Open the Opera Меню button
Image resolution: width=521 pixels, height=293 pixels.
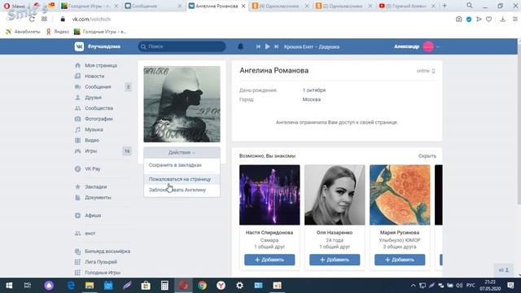15,6
